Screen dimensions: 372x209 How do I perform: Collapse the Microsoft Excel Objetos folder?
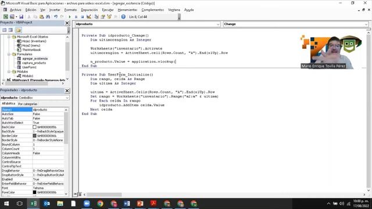9,37
